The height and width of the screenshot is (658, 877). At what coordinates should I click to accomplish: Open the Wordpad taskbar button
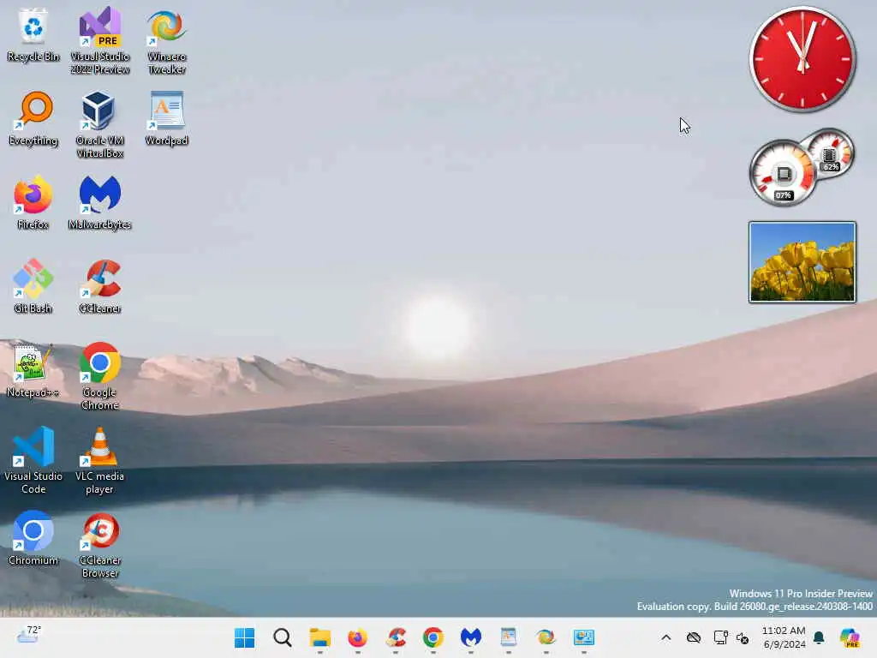pyautogui.click(x=509, y=637)
